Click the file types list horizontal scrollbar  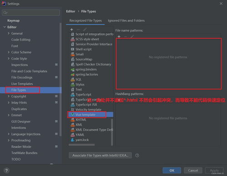click(81, 145)
